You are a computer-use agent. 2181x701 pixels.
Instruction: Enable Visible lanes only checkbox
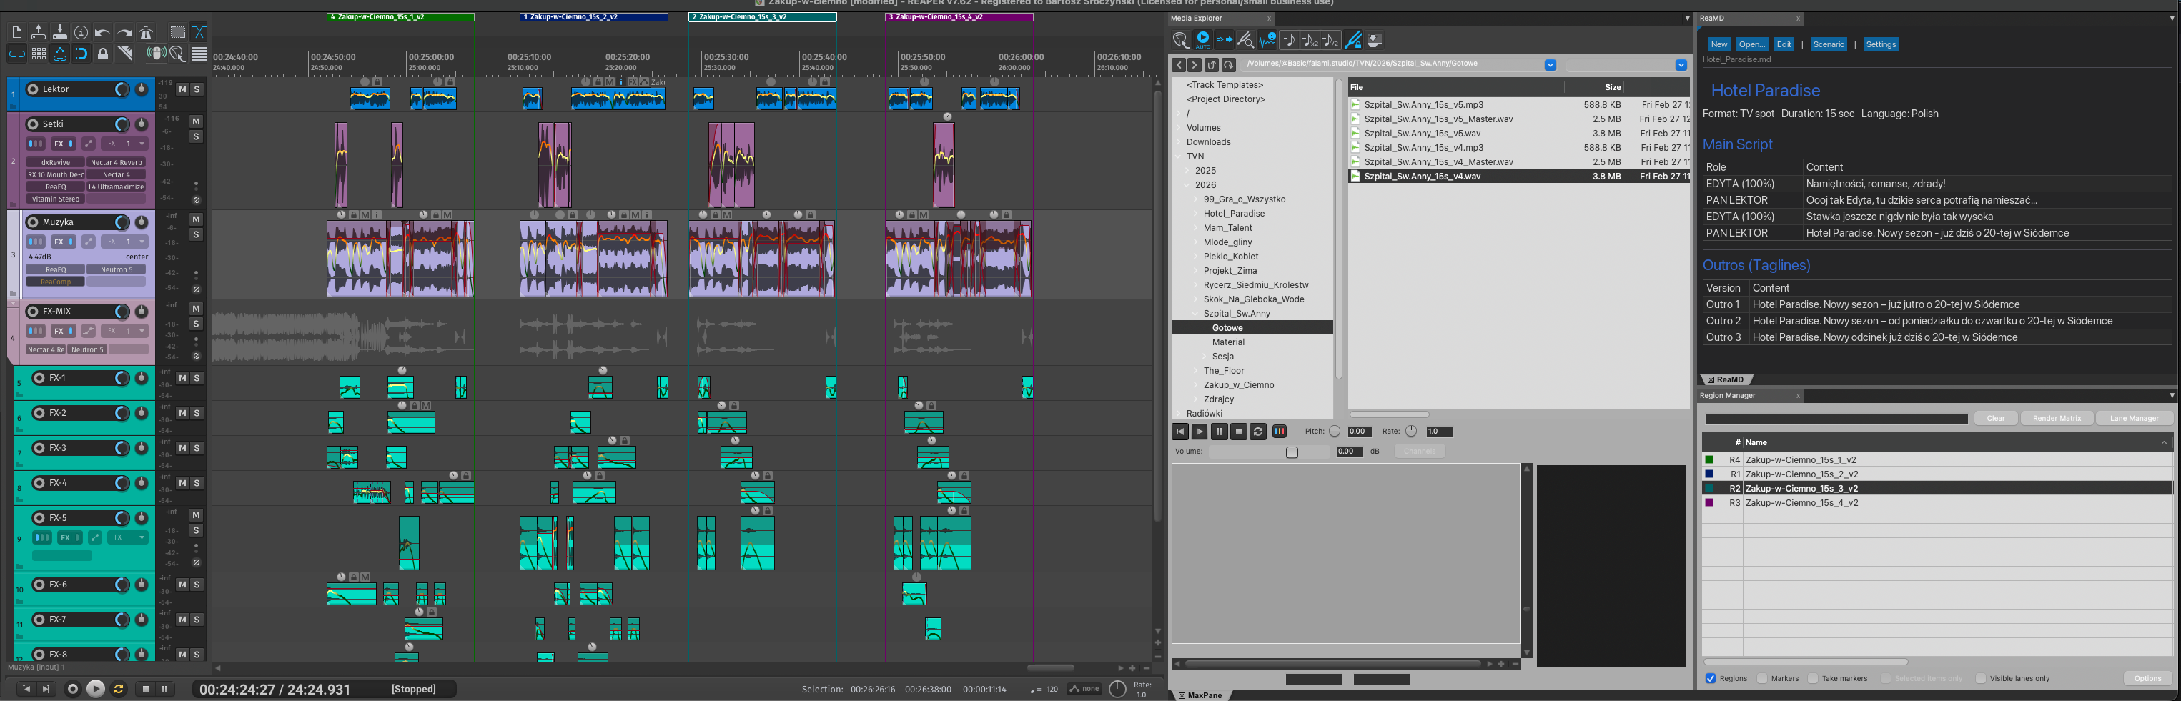(1980, 678)
